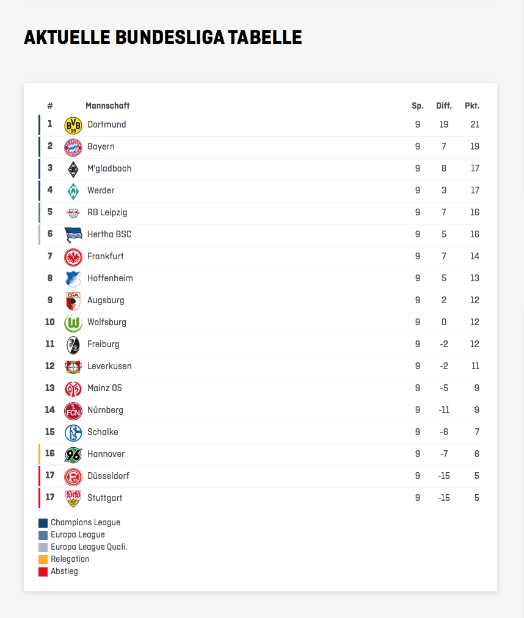Click the Leverkusen team name
This screenshot has height=618, width=524.
109,366
